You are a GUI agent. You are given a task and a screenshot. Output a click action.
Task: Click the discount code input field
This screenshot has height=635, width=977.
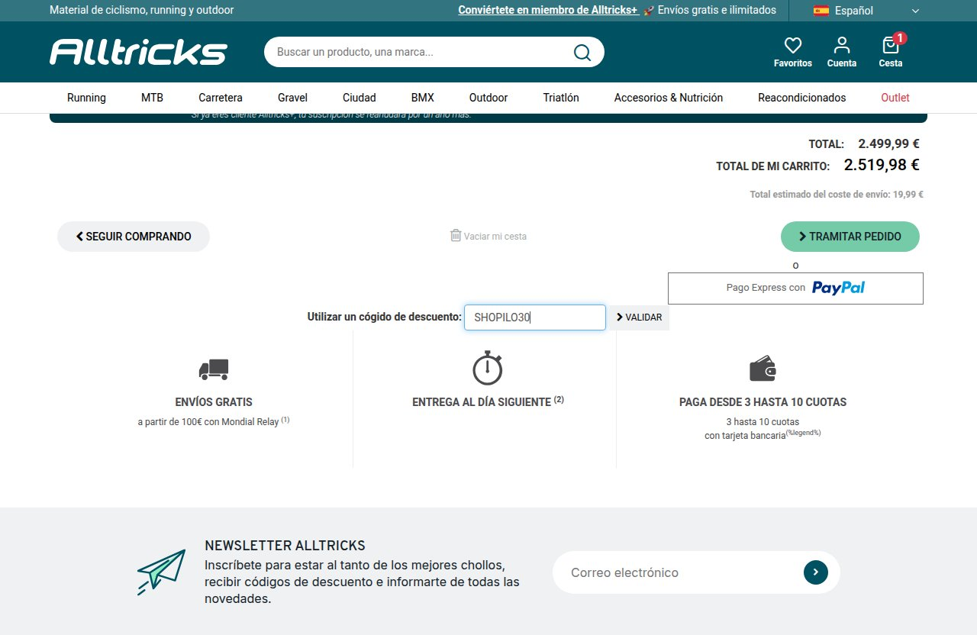535,317
